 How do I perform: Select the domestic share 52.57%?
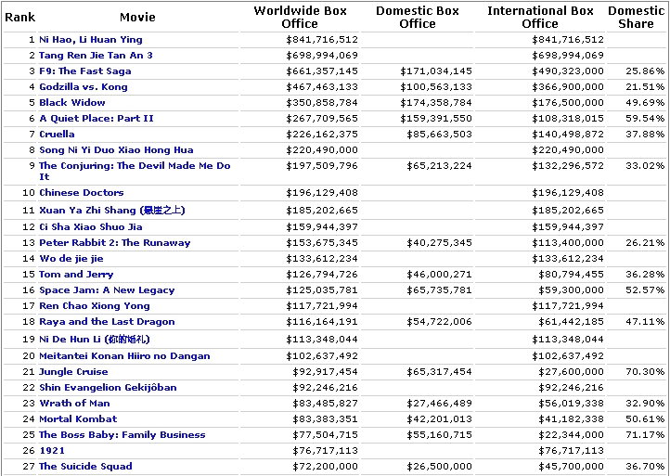coord(645,290)
